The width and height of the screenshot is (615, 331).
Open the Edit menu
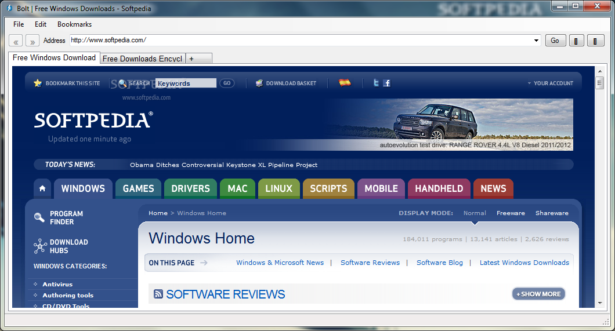pyautogui.click(x=41, y=24)
